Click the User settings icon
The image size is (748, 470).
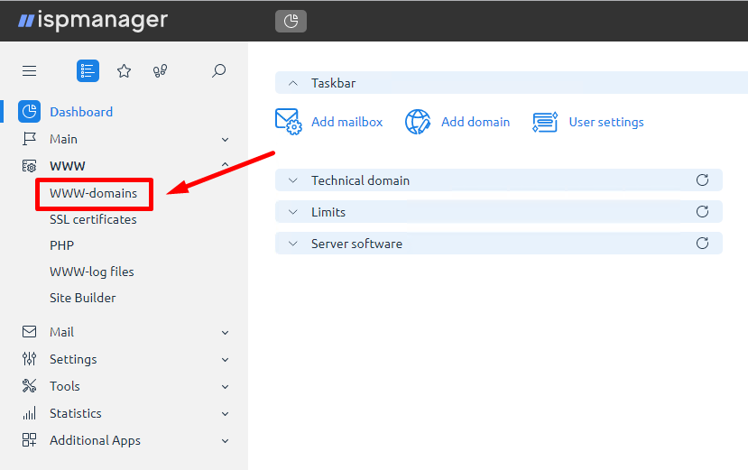[545, 122]
